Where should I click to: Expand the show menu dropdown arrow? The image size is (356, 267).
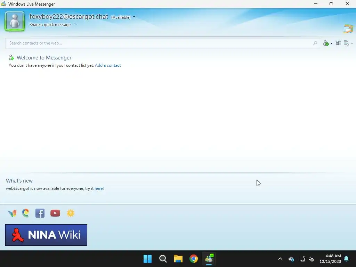pos(352,43)
